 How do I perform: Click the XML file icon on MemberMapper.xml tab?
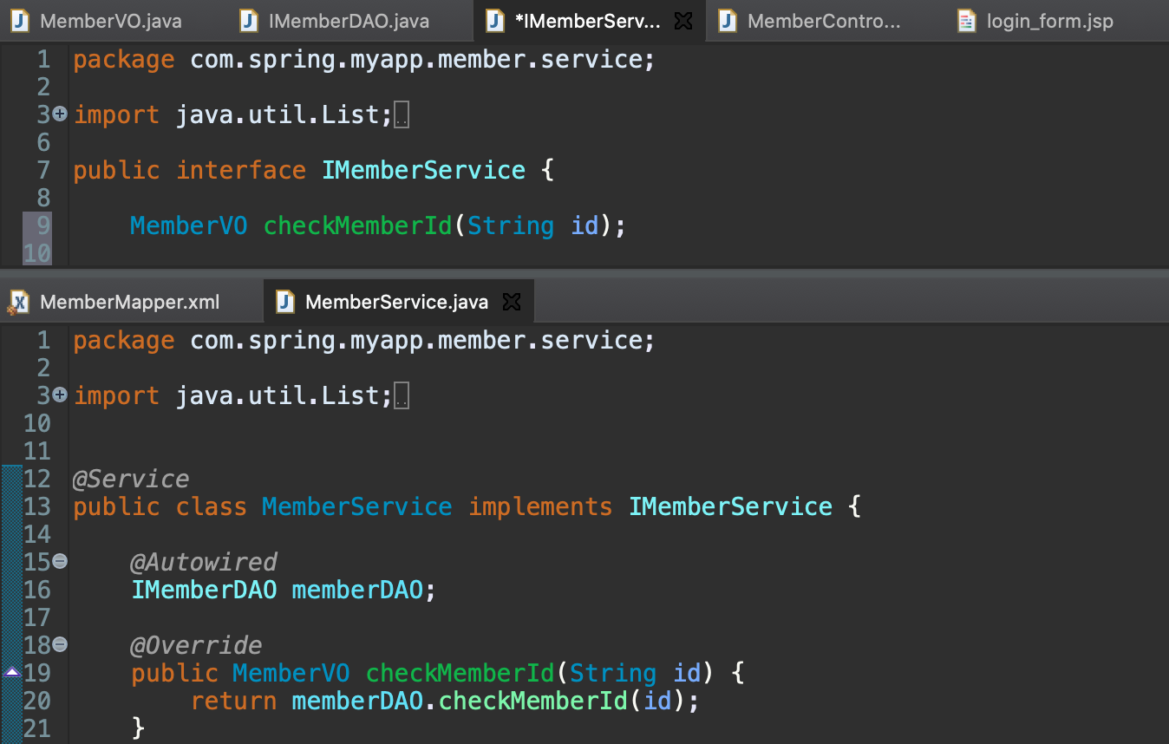pyautogui.click(x=19, y=302)
